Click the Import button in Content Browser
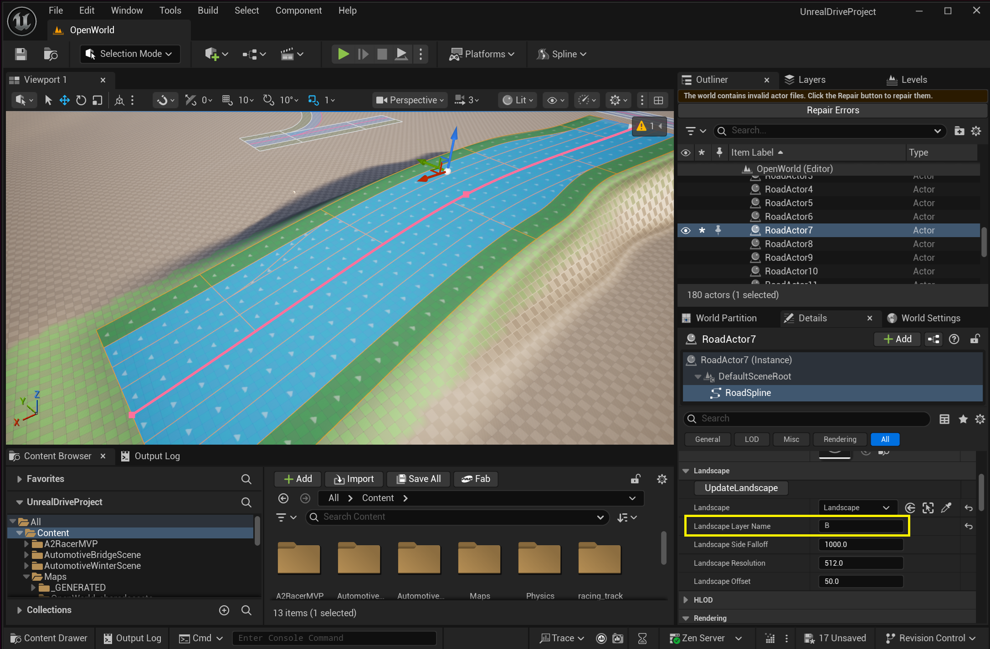990x649 pixels. [354, 479]
